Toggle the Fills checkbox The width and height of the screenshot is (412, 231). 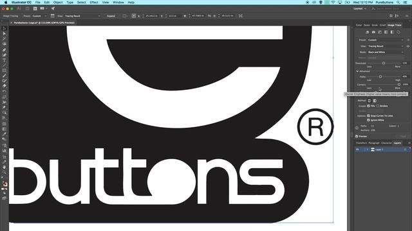(x=368, y=106)
